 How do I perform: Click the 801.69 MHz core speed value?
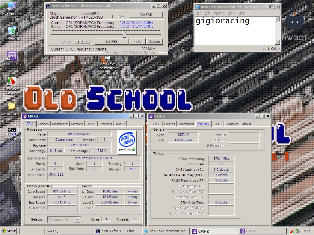tap(62, 192)
